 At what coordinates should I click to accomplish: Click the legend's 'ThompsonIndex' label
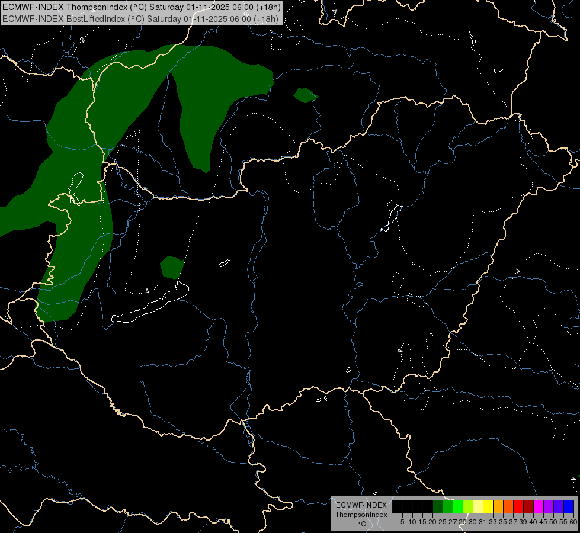click(361, 515)
